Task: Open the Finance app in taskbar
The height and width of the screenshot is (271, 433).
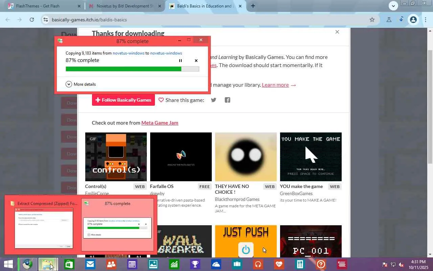Action: coord(174,264)
